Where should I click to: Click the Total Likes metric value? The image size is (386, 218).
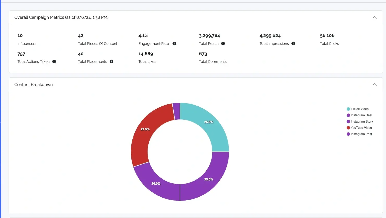[145, 54]
